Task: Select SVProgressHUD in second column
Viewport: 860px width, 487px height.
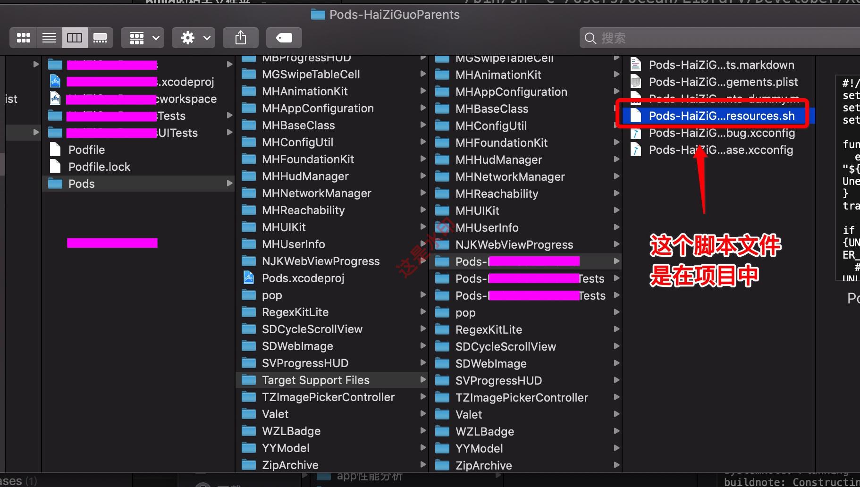Action: 332,363
